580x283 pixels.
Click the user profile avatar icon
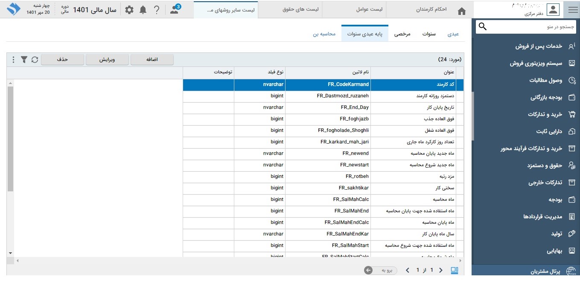coord(553,10)
